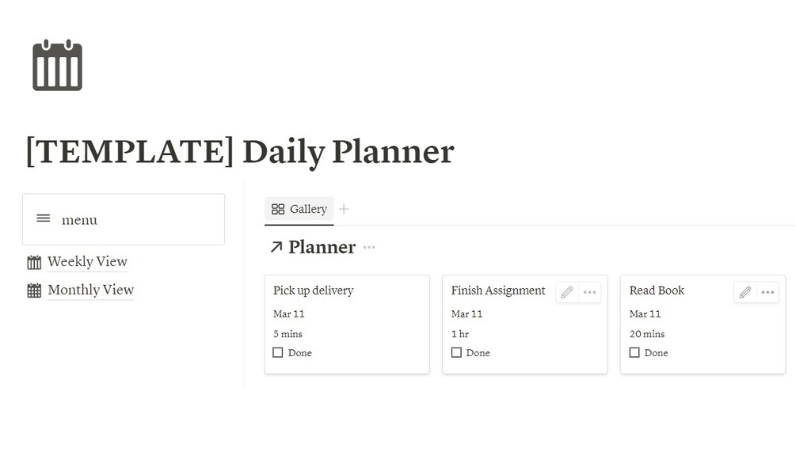Open the three-dot menu on Read Book card
The image size is (796, 471).
(x=767, y=292)
